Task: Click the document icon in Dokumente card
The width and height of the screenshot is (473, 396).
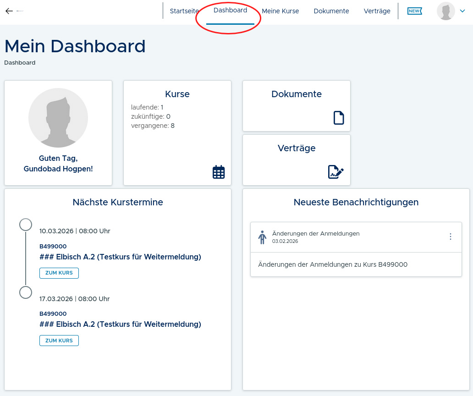Action: 338,118
